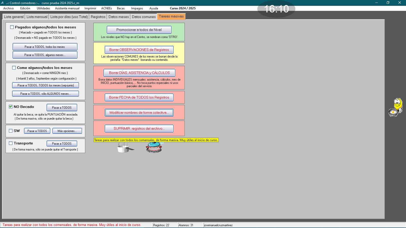Screen dimensions: 406x228
Task: Open the Asistente mensual menu
Action: [x=67, y=8]
